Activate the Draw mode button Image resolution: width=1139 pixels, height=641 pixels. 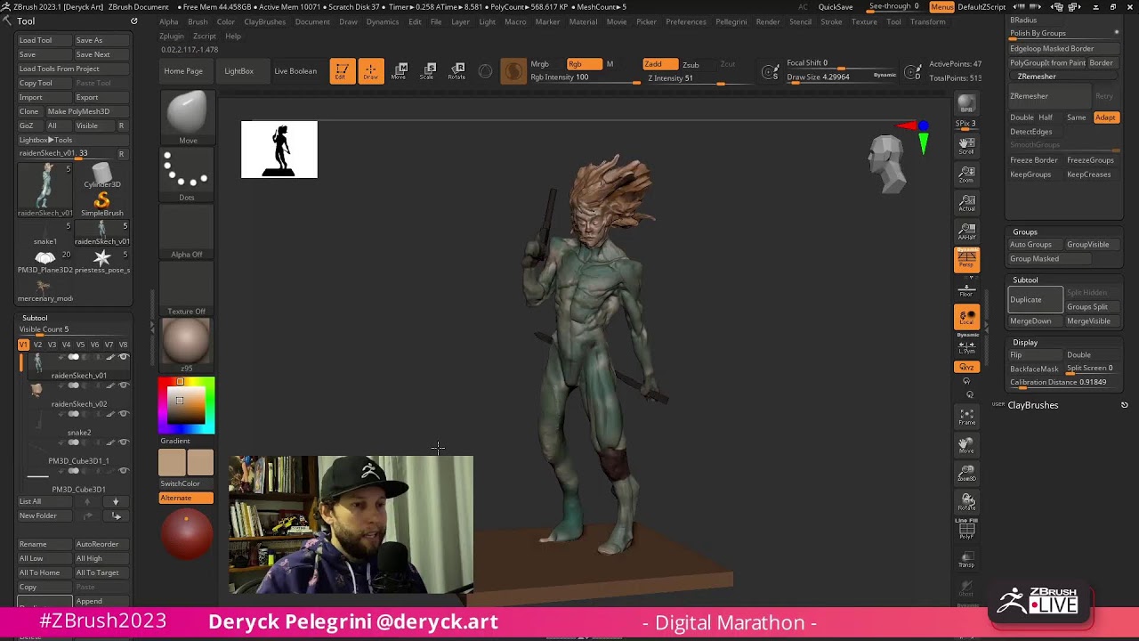[370, 71]
